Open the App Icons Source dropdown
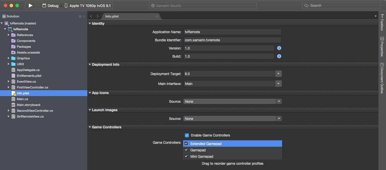 [x=278, y=101]
